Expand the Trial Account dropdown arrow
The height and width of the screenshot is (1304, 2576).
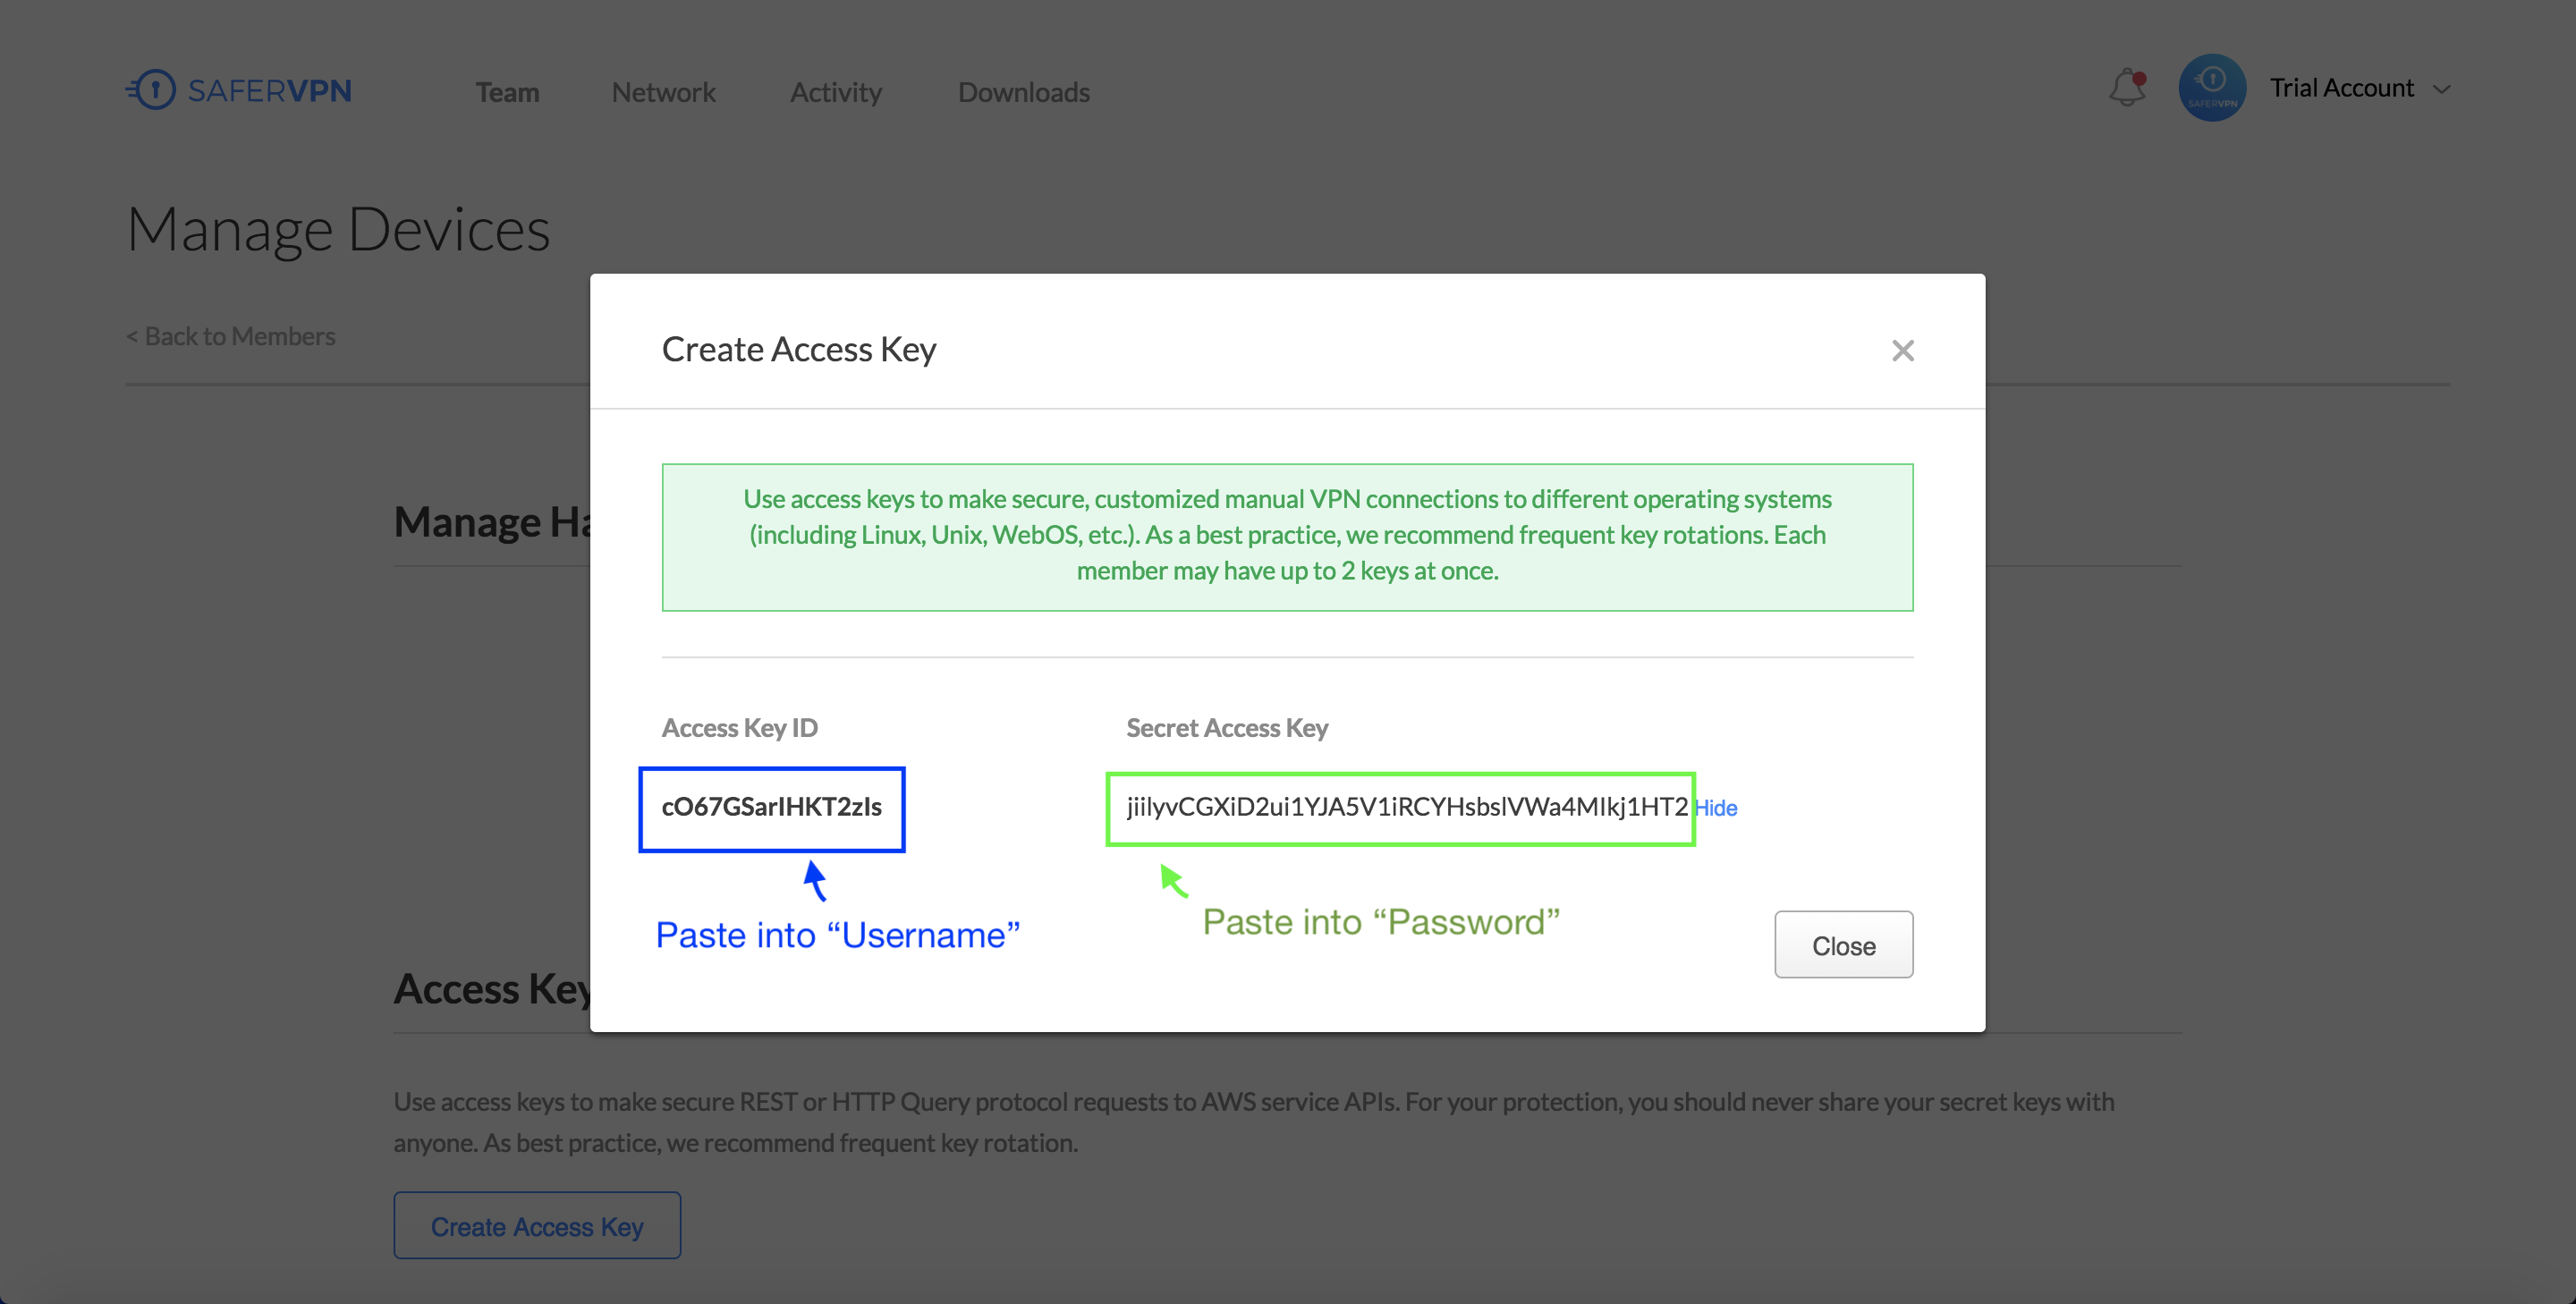pyautogui.click(x=2442, y=90)
